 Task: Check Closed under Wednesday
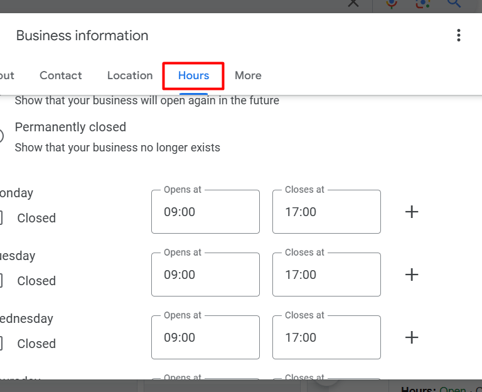point(1,344)
